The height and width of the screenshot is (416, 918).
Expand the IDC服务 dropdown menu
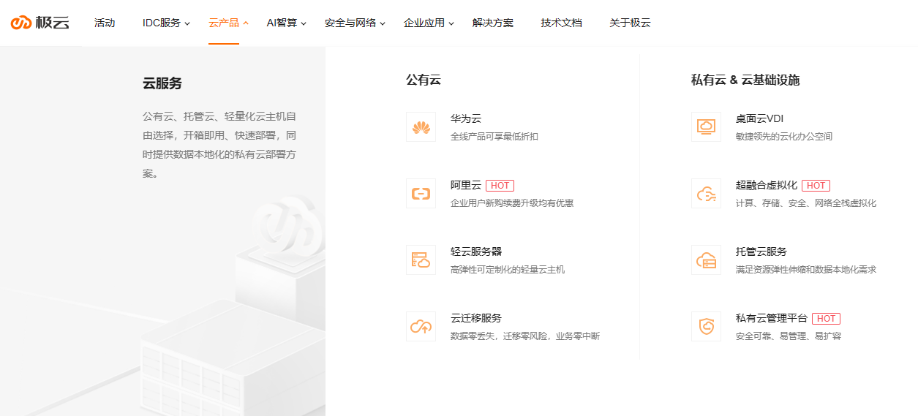[x=166, y=23]
